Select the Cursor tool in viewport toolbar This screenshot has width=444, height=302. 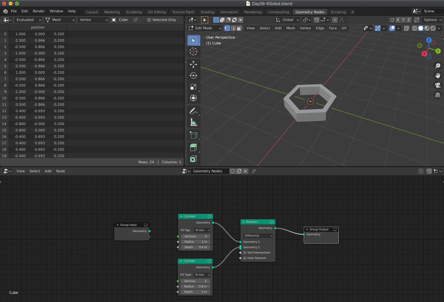click(x=193, y=51)
